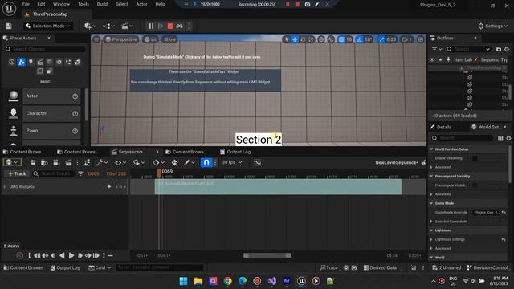This screenshot has height=289, width=514.
Task: Open Sequencer wrench actions menu
Action: tap(103, 162)
